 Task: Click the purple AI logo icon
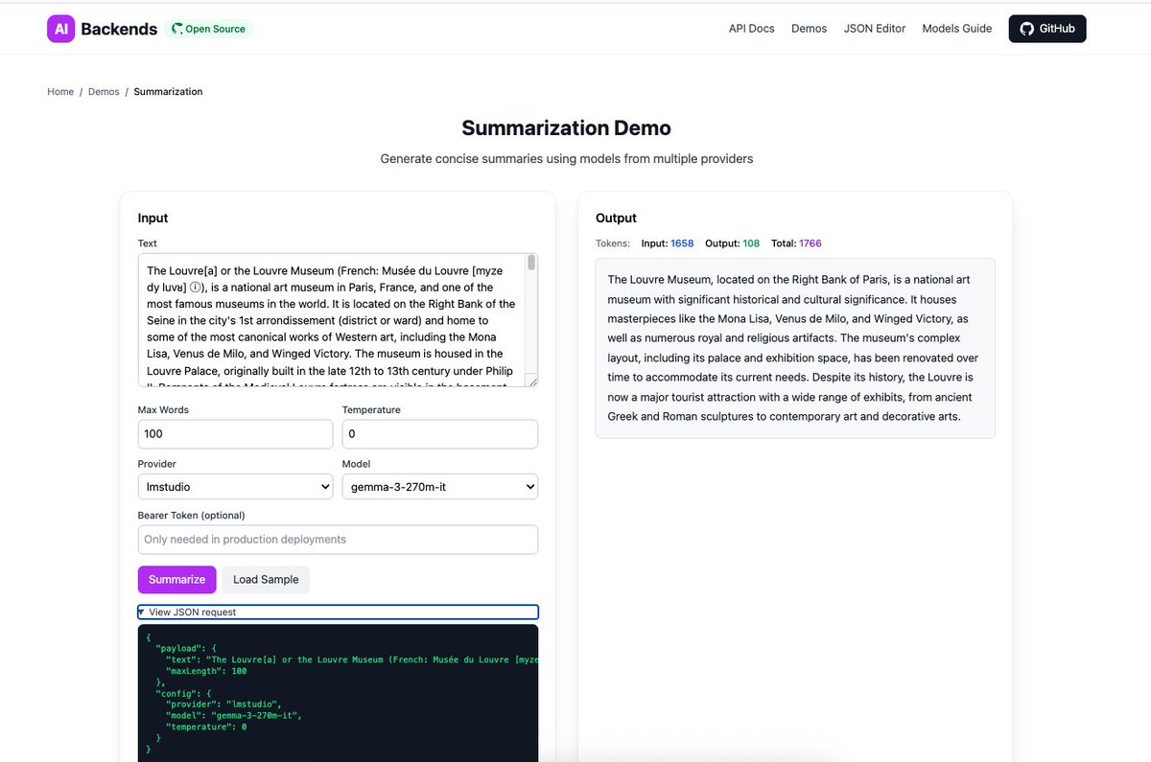tap(60, 29)
